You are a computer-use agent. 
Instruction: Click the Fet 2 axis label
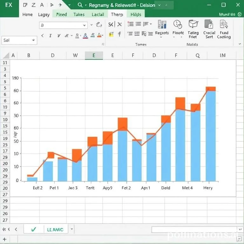pos(126,188)
